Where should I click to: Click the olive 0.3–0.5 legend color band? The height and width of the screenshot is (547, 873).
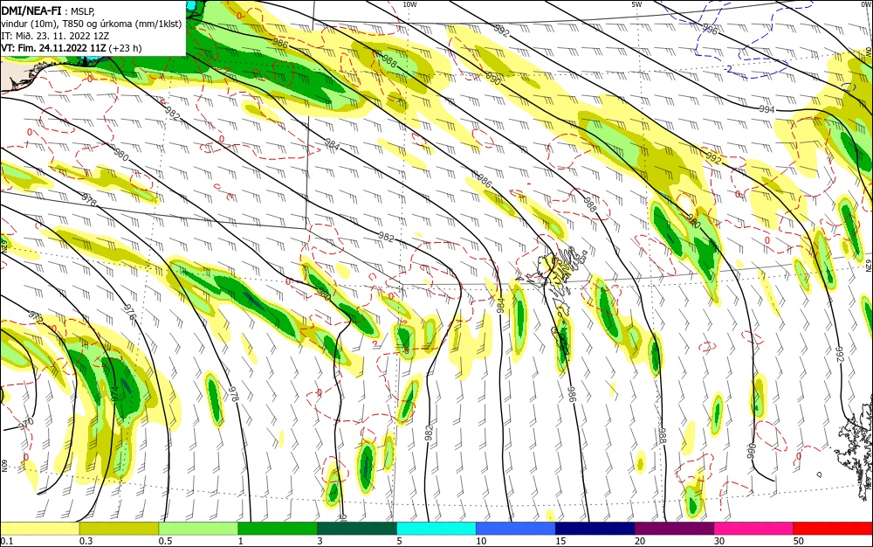(x=119, y=529)
